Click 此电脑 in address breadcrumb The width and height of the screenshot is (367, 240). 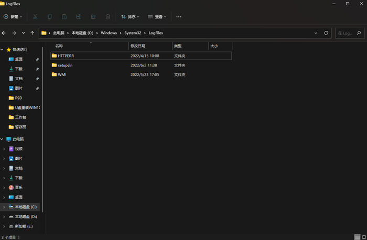pyautogui.click(x=59, y=33)
